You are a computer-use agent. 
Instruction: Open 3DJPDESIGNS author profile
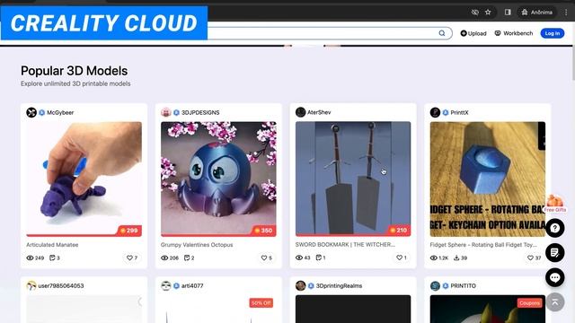click(200, 112)
